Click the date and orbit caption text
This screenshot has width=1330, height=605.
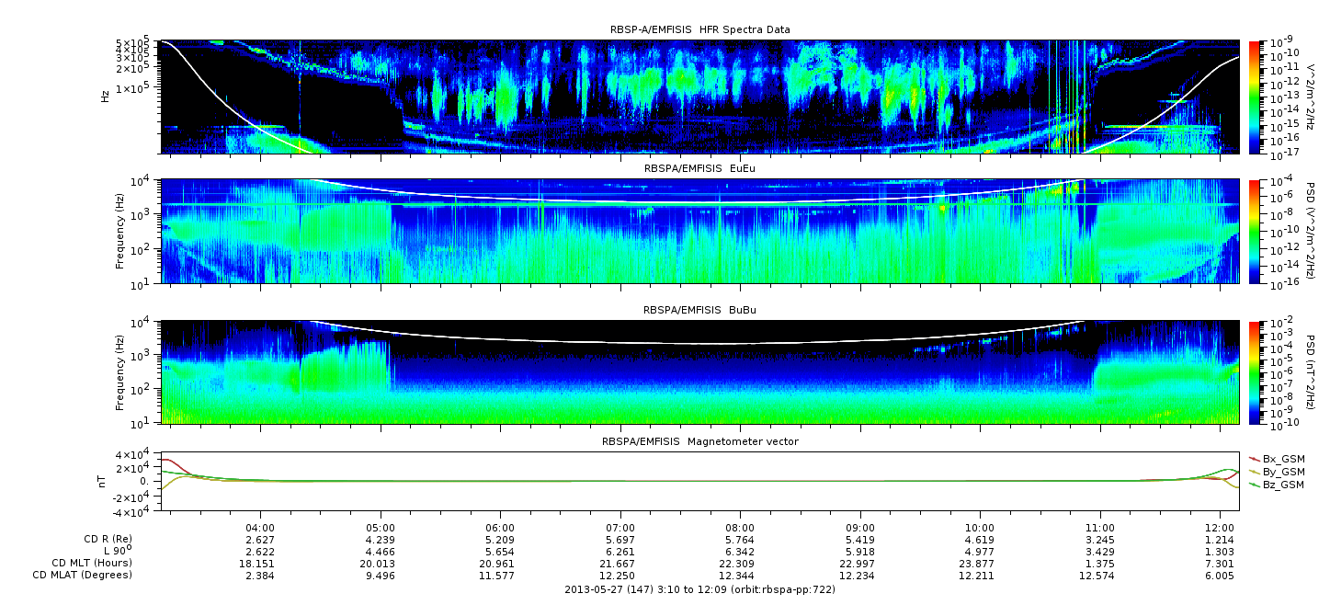699,588
